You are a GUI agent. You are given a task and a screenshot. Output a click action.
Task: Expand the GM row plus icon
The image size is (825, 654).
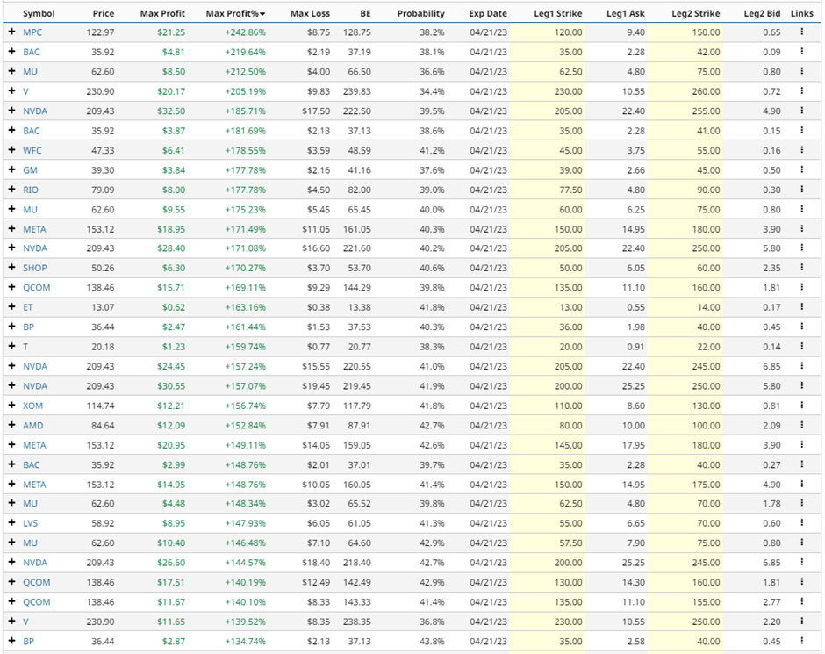pyautogui.click(x=11, y=170)
